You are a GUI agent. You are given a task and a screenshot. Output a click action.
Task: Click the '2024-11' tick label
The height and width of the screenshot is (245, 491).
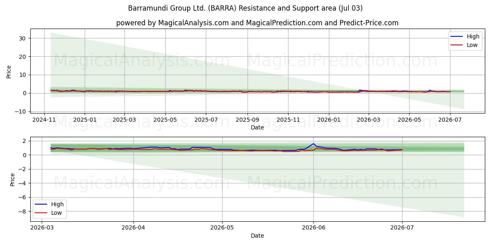44,120
